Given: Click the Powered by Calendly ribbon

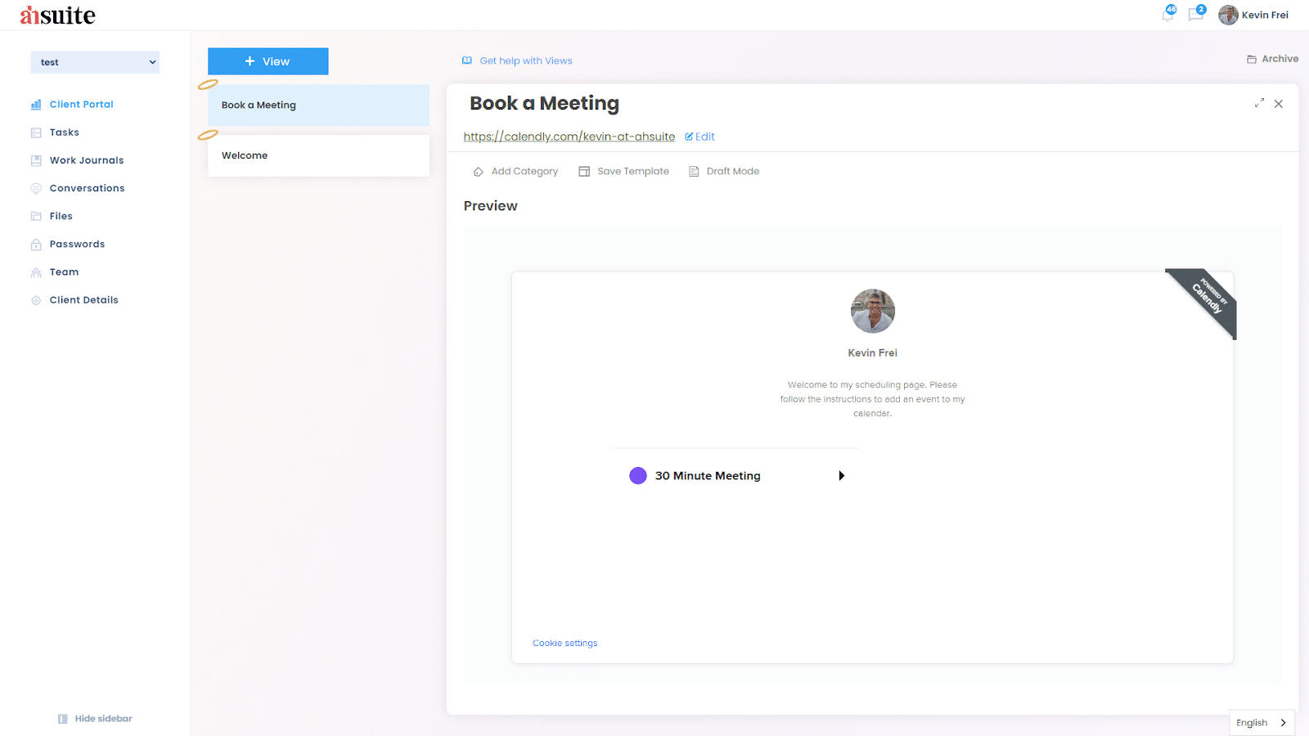Looking at the screenshot, I should [1206, 299].
